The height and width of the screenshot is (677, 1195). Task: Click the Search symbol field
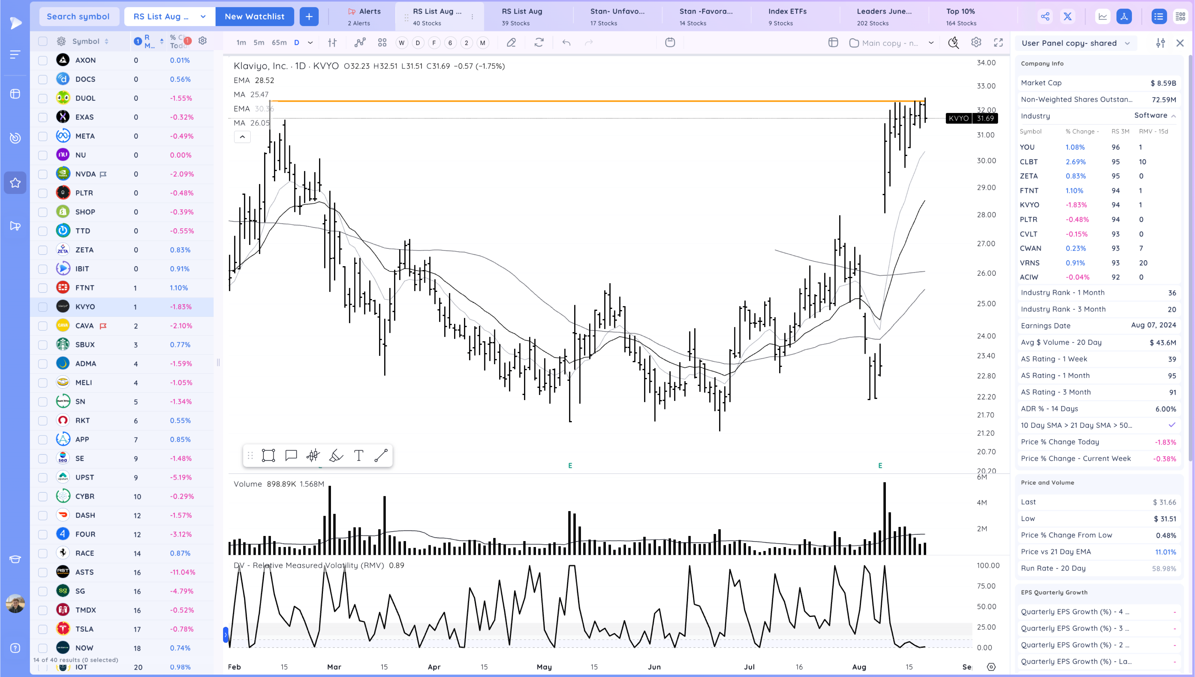pos(78,17)
